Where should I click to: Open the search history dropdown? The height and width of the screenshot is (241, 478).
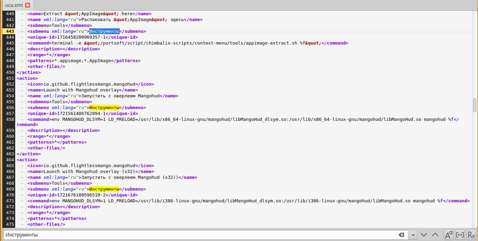[413, 235]
